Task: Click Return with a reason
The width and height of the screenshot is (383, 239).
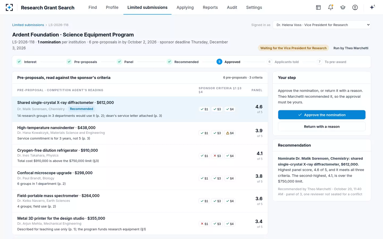Action: pos(322,127)
